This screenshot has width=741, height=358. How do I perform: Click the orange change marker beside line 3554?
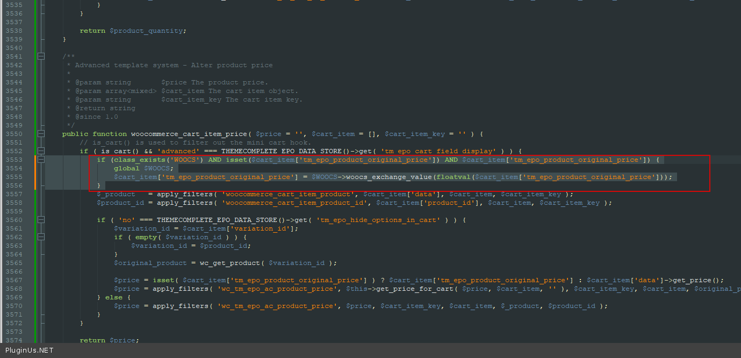[35, 168]
